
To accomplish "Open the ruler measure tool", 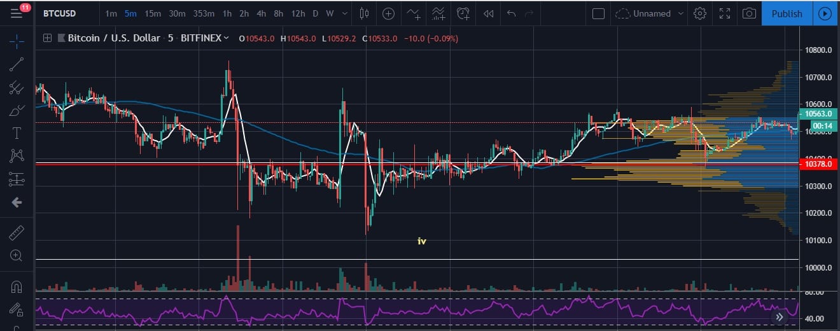I will coord(17,233).
